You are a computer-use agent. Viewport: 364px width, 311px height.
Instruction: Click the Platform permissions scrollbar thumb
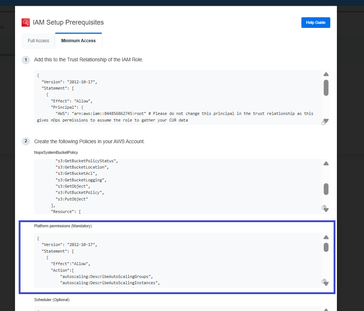click(x=326, y=247)
